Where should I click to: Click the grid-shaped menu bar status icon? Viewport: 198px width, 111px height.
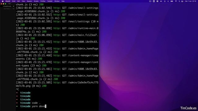pos(157,1)
